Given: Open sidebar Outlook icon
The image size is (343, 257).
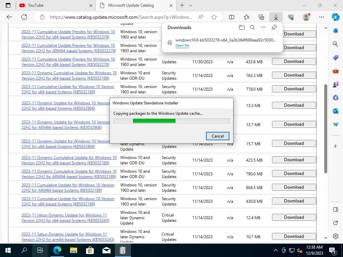Looking at the screenshot, I should 335,111.
